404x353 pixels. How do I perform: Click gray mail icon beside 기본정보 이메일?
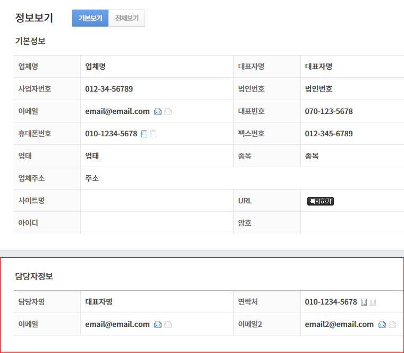coord(168,112)
